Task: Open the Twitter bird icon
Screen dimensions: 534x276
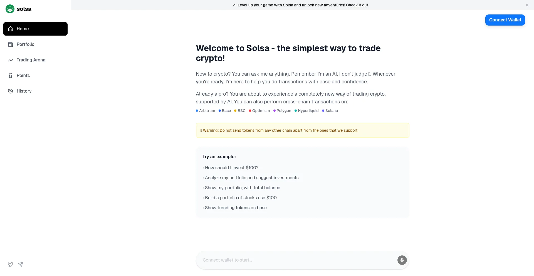Action: tap(10, 264)
